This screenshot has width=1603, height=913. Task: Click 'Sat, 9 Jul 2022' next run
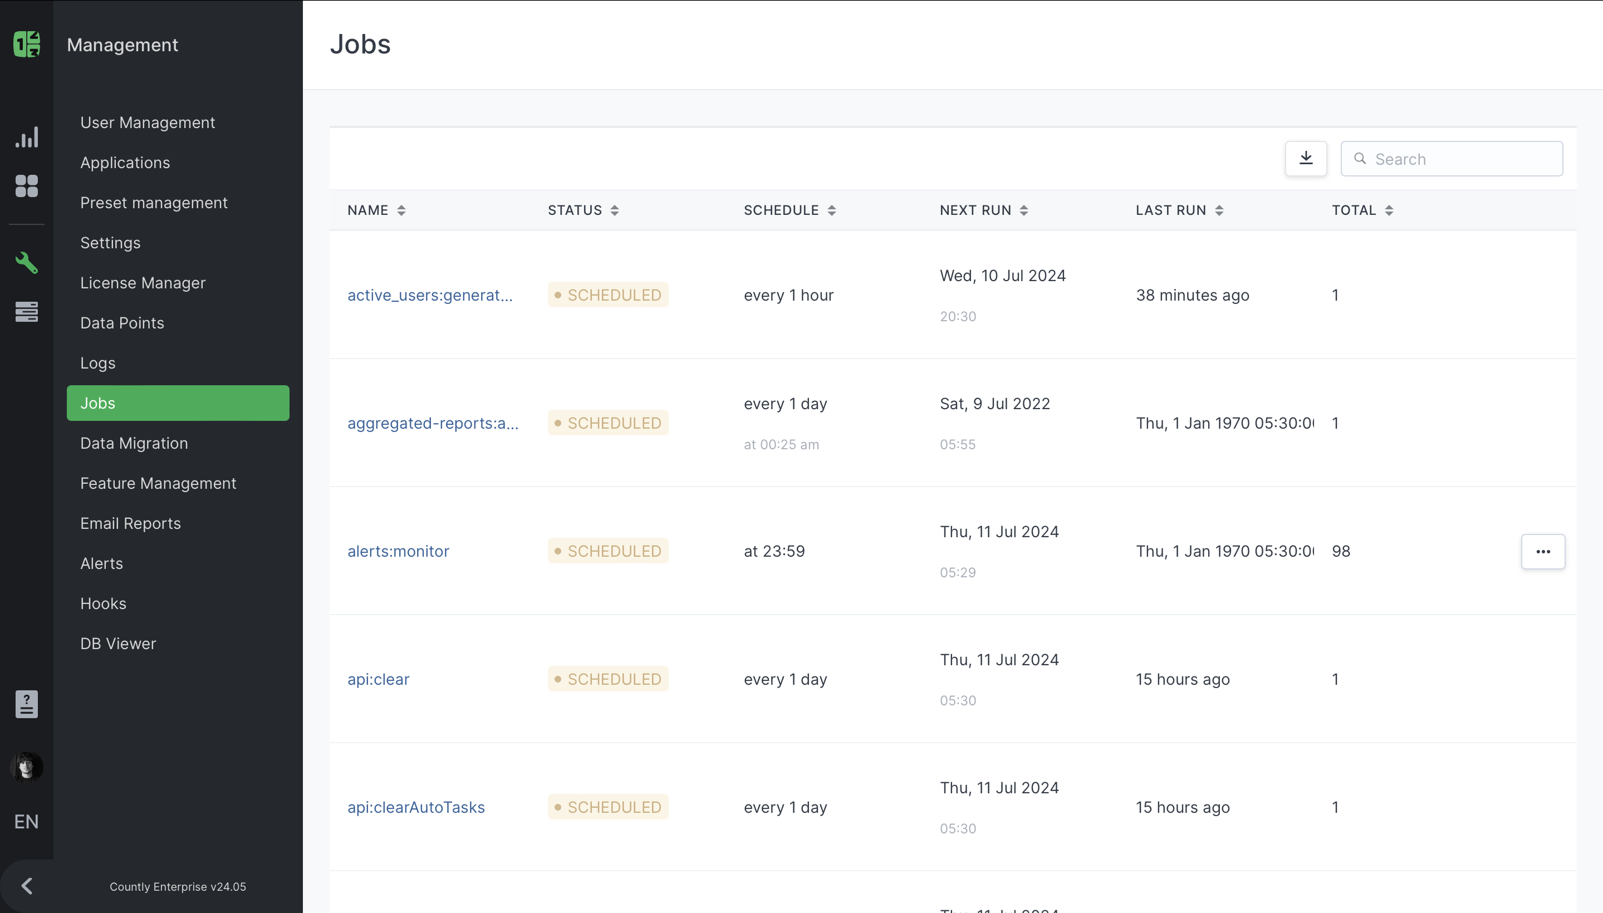pyautogui.click(x=994, y=404)
